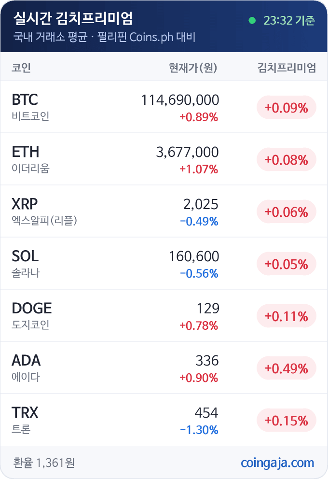The image size is (328, 479).
Task: Click the ADA +0.49% premium badge
Action: click(x=286, y=368)
